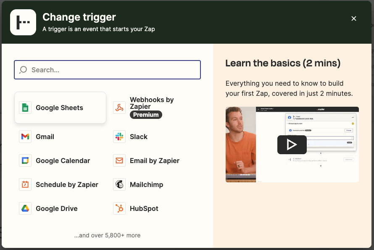Click the magnifier icon in search box
The width and height of the screenshot is (374, 250).
coord(23,70)
